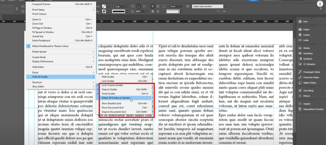Open the Text Wrap panel icon

(x=300, y=90)
